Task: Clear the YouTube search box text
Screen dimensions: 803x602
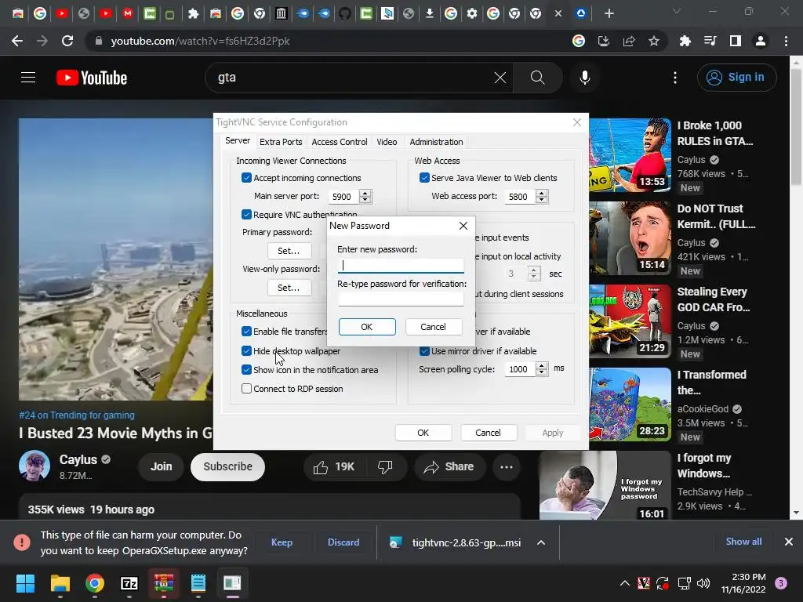Action: click(x=500, y=78)
